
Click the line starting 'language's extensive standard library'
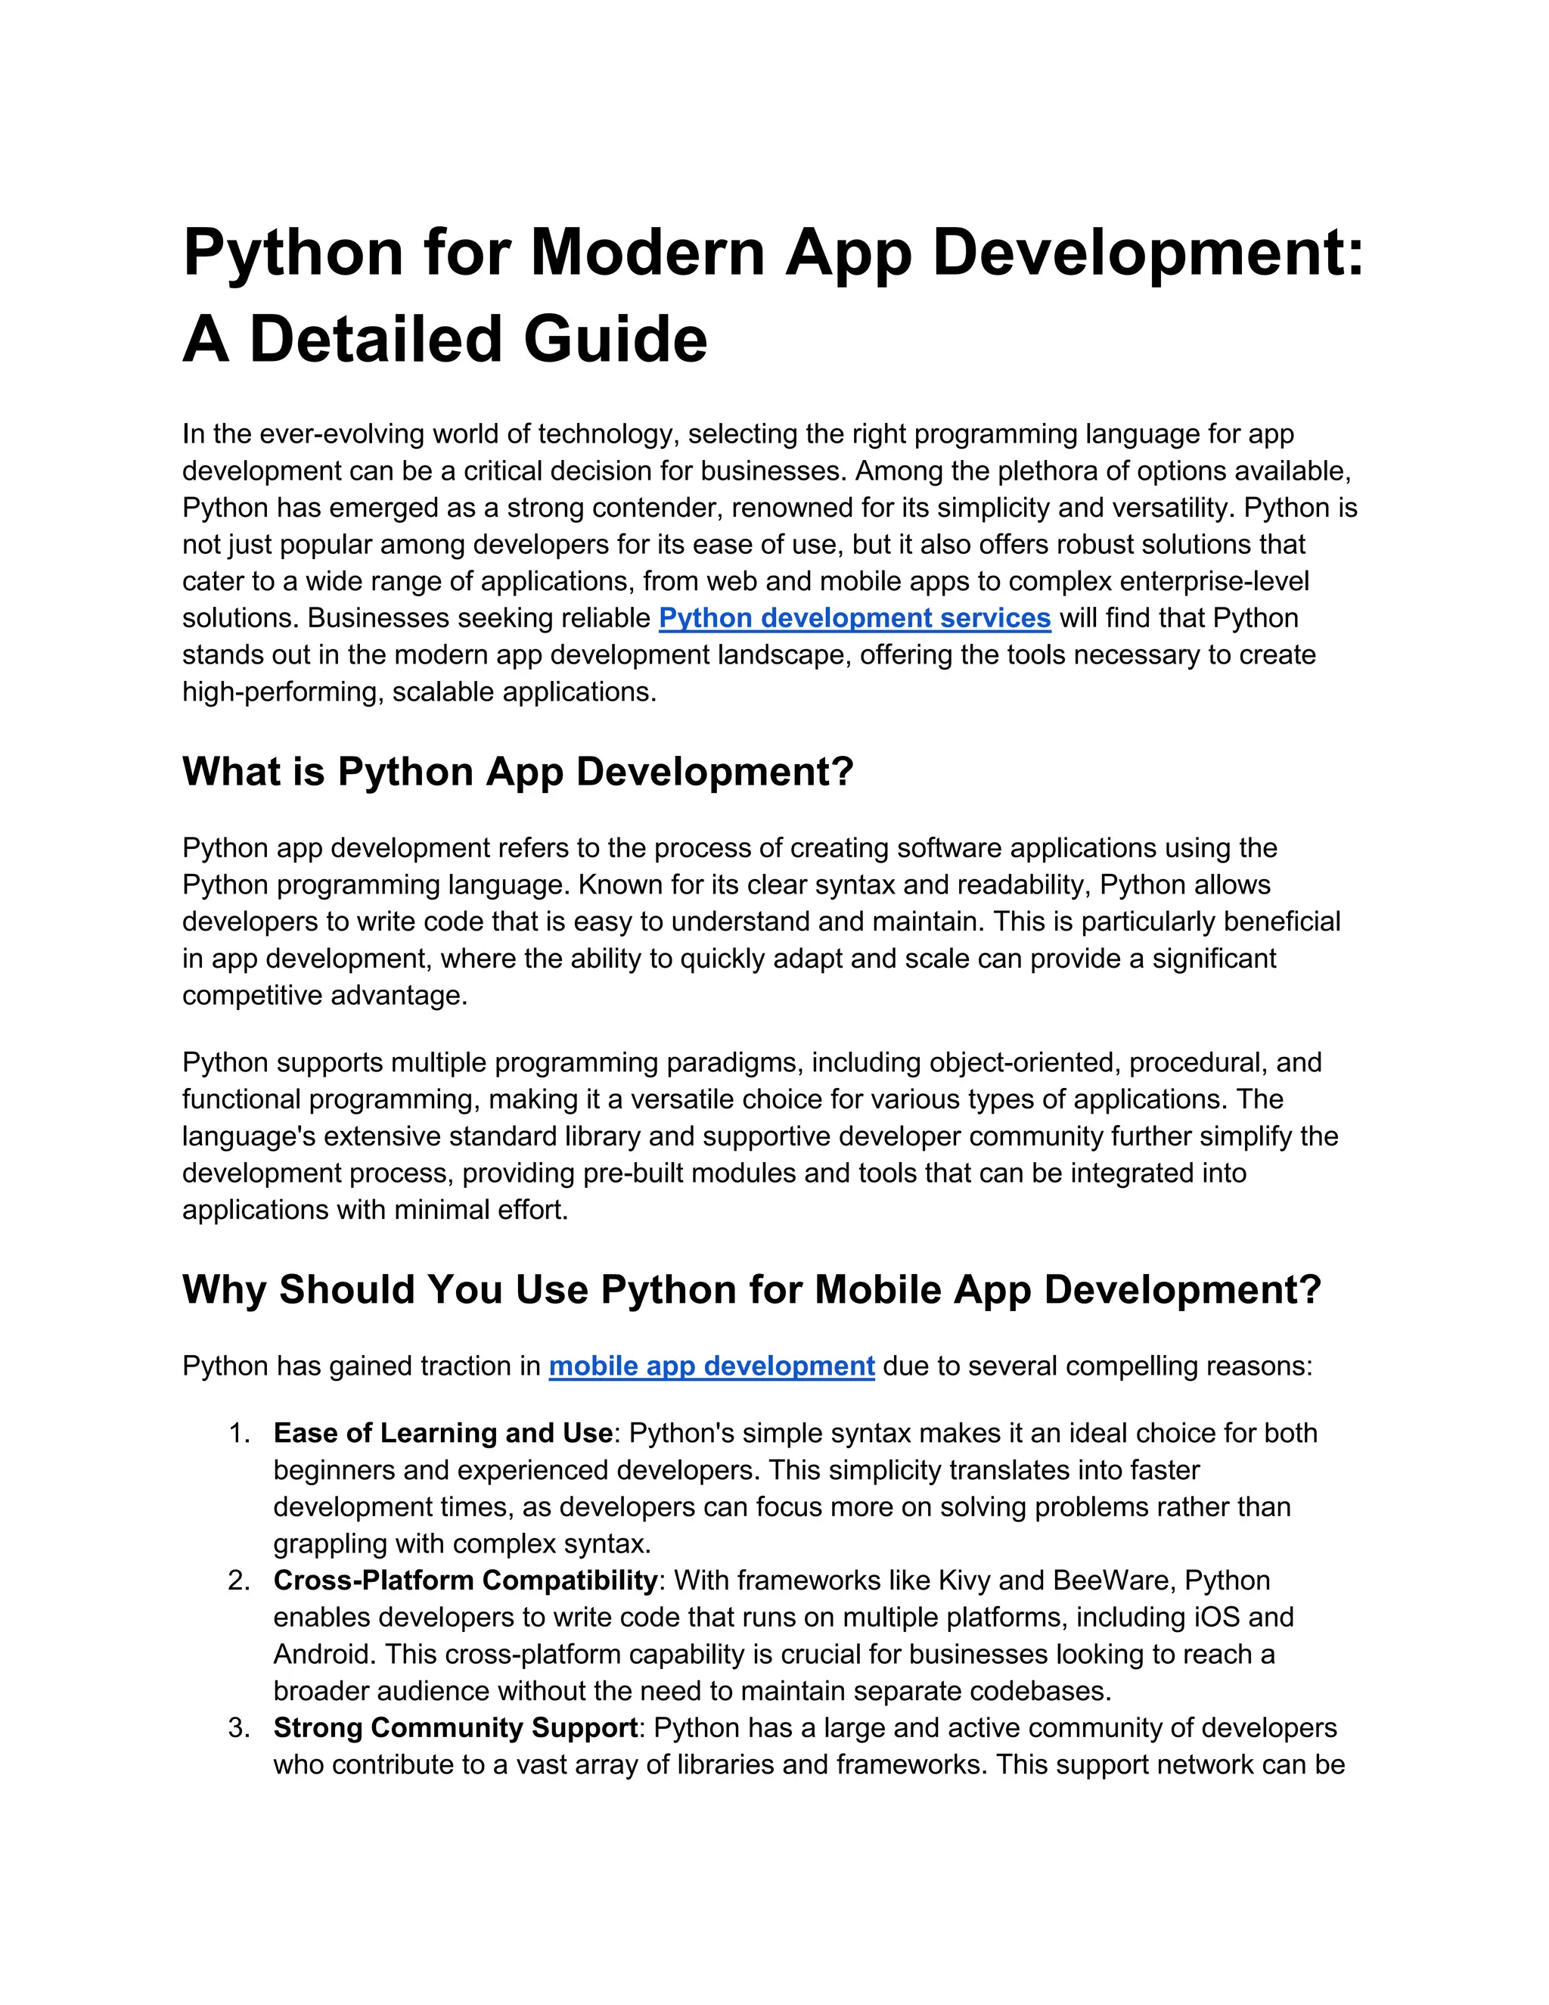[x=760, y=1136]
